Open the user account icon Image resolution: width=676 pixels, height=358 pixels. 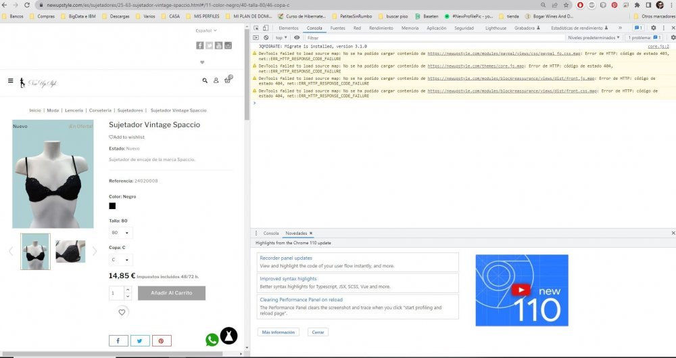(x=216, y=81)
